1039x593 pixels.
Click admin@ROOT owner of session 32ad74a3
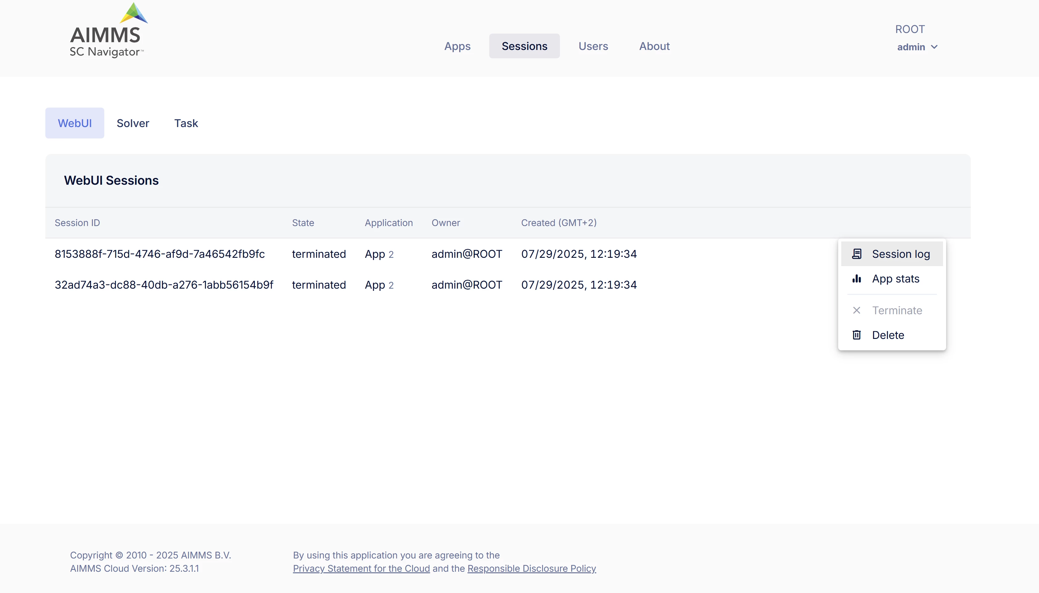pyautogui.click(x=467, y=285)
